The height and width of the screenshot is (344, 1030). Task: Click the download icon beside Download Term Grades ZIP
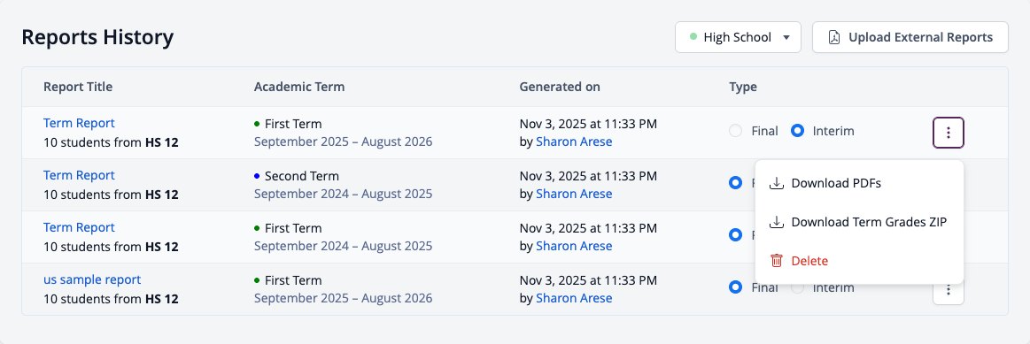click(x=777, y=222)
